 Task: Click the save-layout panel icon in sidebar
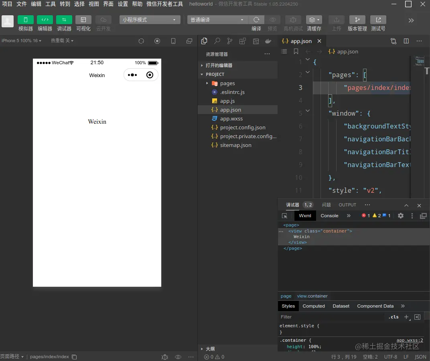pyautogui.click(x=256, y=41)
